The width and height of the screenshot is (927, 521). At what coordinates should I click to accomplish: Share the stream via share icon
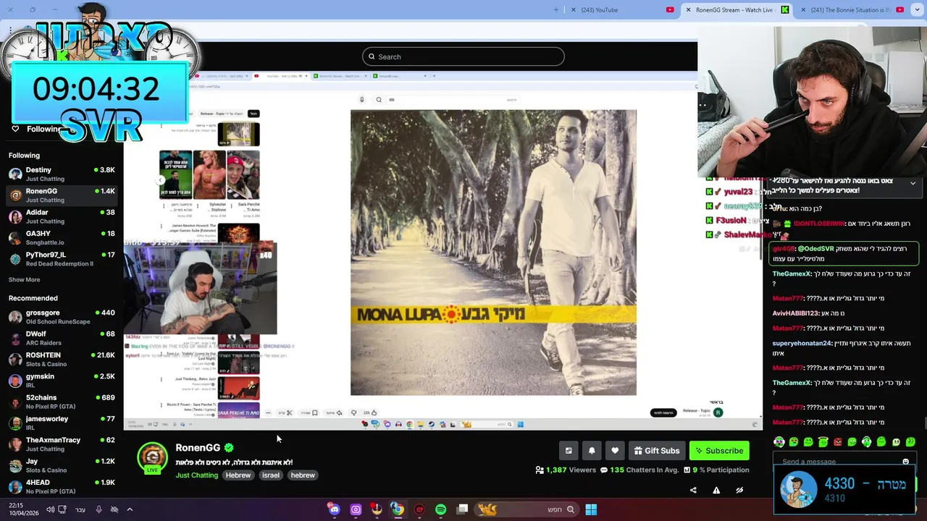tap(693, 490)
